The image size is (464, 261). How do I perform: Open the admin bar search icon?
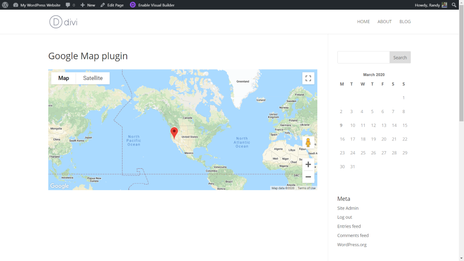click(454, 5)
